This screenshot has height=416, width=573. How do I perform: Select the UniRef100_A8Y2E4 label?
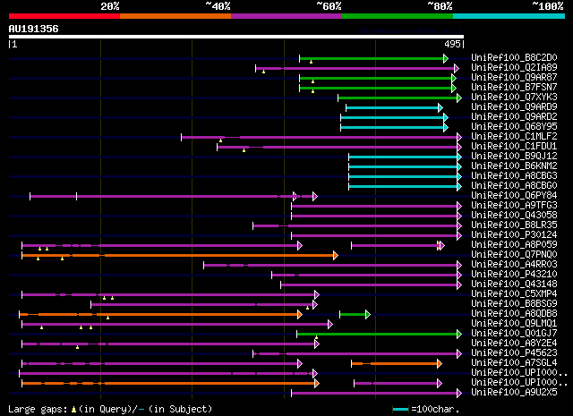(514, 344)
